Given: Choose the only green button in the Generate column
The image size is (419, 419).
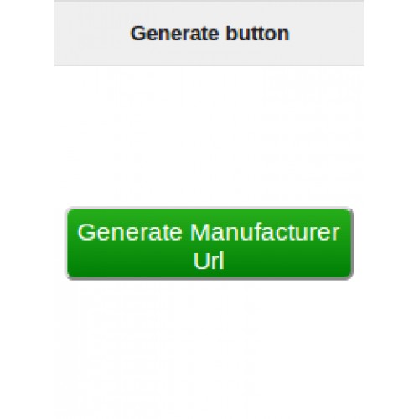Looking at the screenshot, I should click(209, 244).
